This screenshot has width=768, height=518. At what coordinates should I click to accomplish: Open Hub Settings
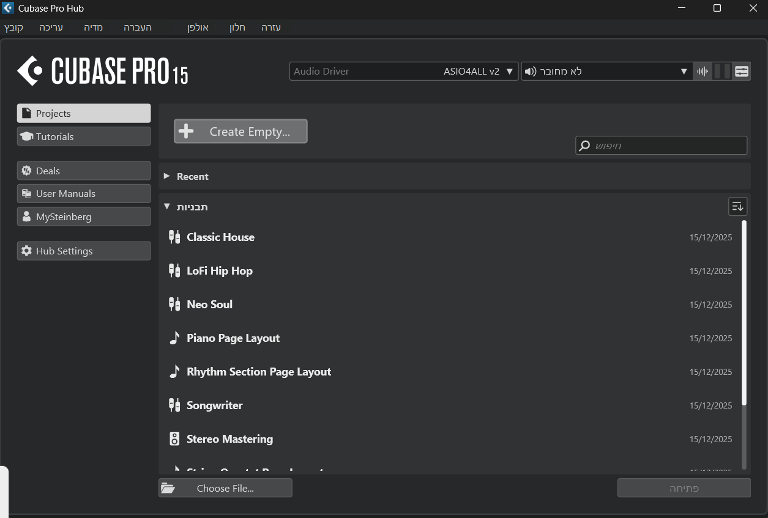(84, 251)
